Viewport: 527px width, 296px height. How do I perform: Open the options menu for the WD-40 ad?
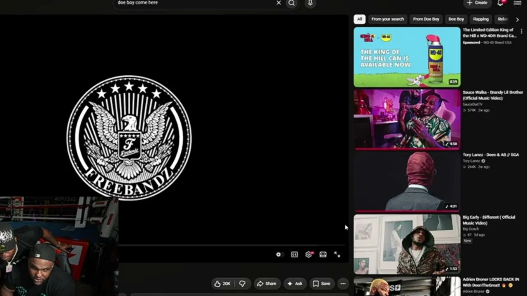tap(522, 31)
